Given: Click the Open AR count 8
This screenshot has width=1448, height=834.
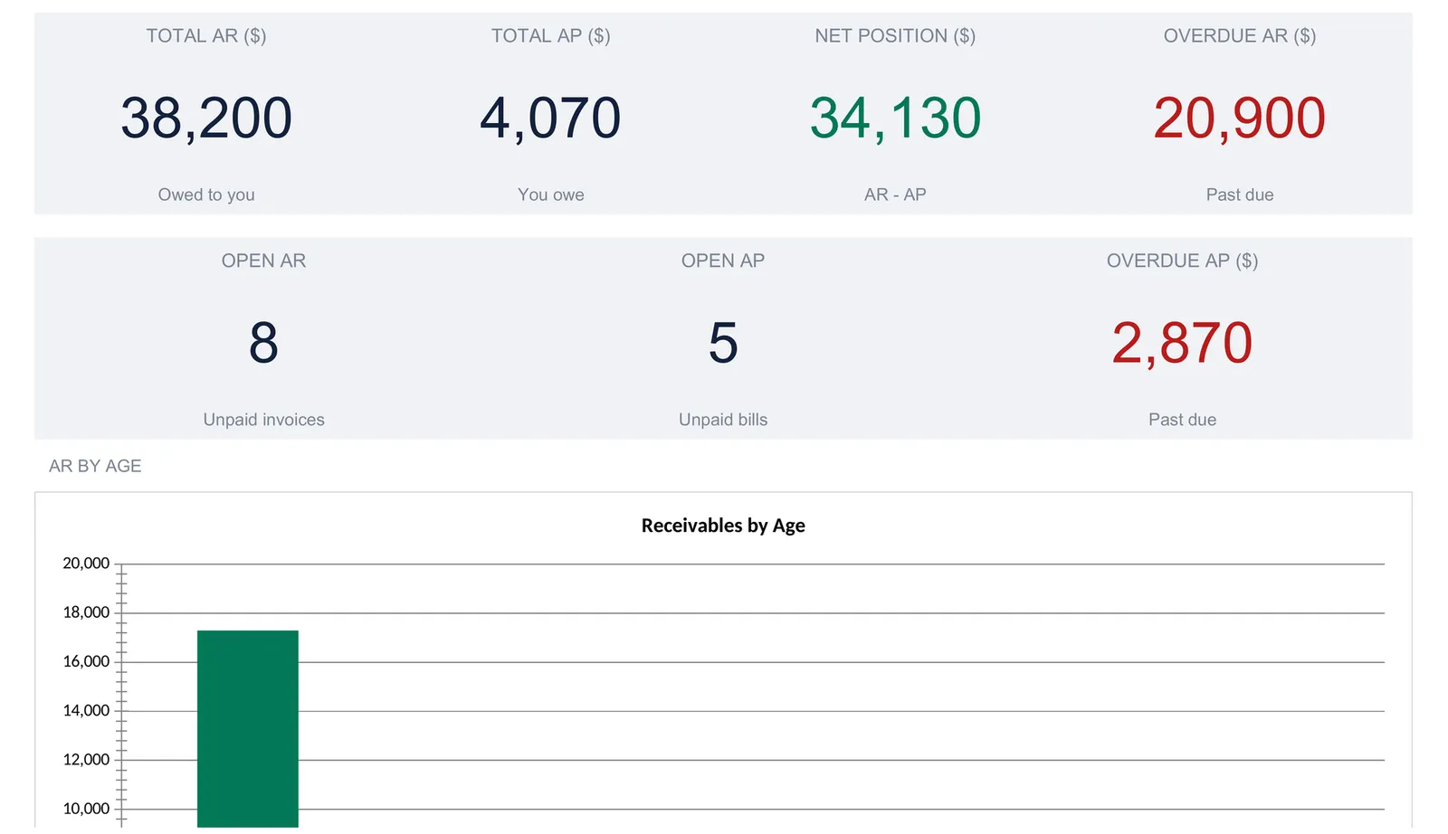Looking at the screenshot, I should [x=264, y=343].
